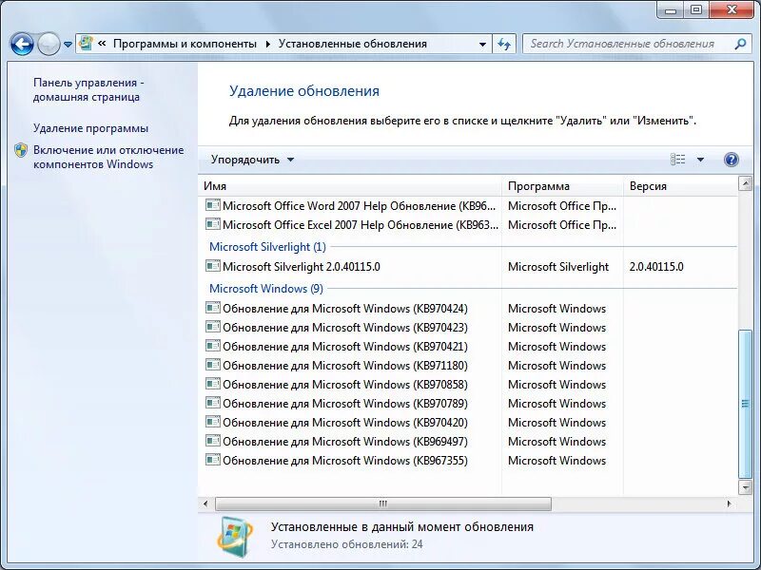This screenshot has height=570, width=761.
Task: Open Удаление программы link
Action: [90, 128]
